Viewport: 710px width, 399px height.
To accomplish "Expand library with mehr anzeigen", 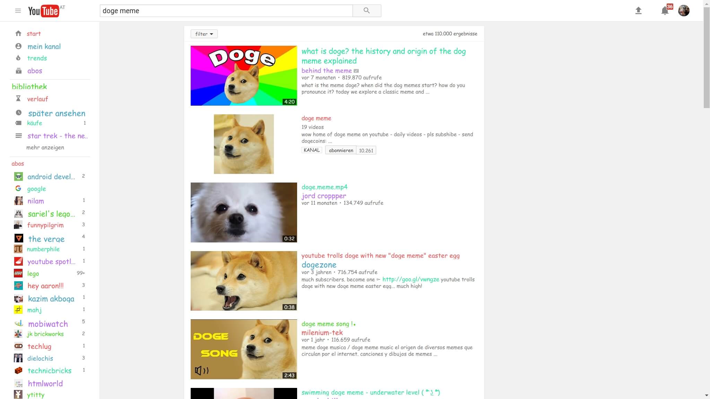I will (x=45, y=148).
